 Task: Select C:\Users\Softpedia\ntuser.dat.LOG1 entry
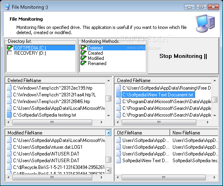point(48,147)
